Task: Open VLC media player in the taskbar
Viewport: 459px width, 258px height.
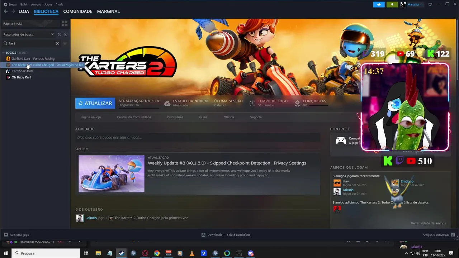Action: point(192,253)
